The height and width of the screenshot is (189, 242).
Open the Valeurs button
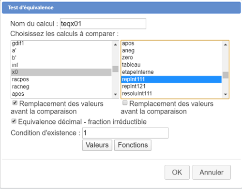pyautogui.click(x=97, y=145)
